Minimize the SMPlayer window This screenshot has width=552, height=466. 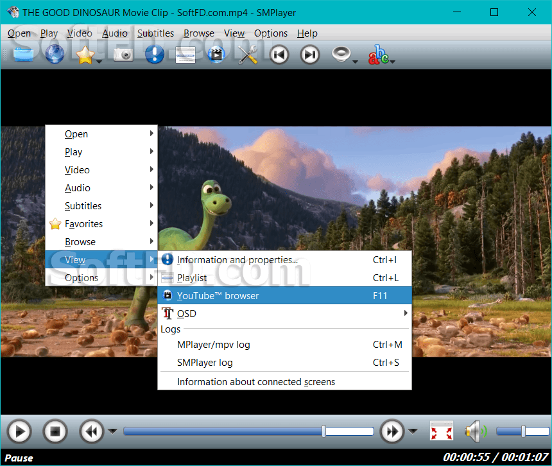(457, 12)
